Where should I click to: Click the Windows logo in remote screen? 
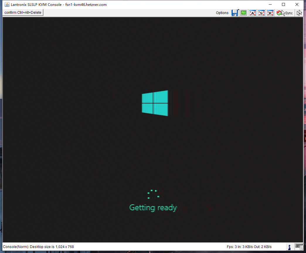(x=155, y=103)
